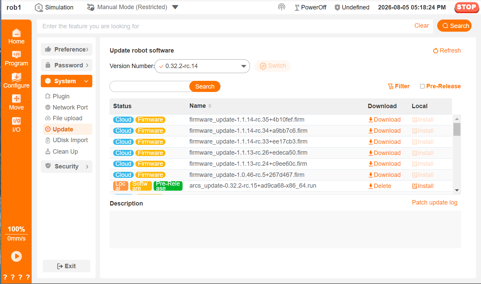The height and width of the screenshot is (284, 481).
Task: Click the wireless signal icon in the top bar
Action: point(282,7)
